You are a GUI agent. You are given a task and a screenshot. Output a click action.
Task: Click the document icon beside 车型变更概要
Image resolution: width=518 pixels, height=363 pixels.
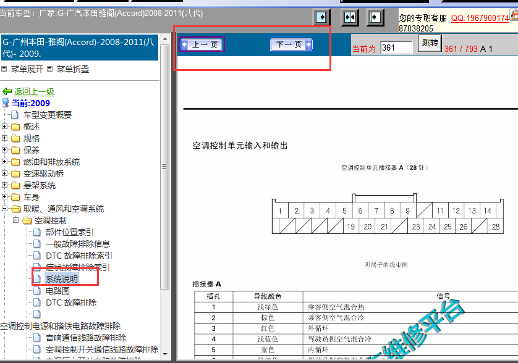(x=15, y=115)
